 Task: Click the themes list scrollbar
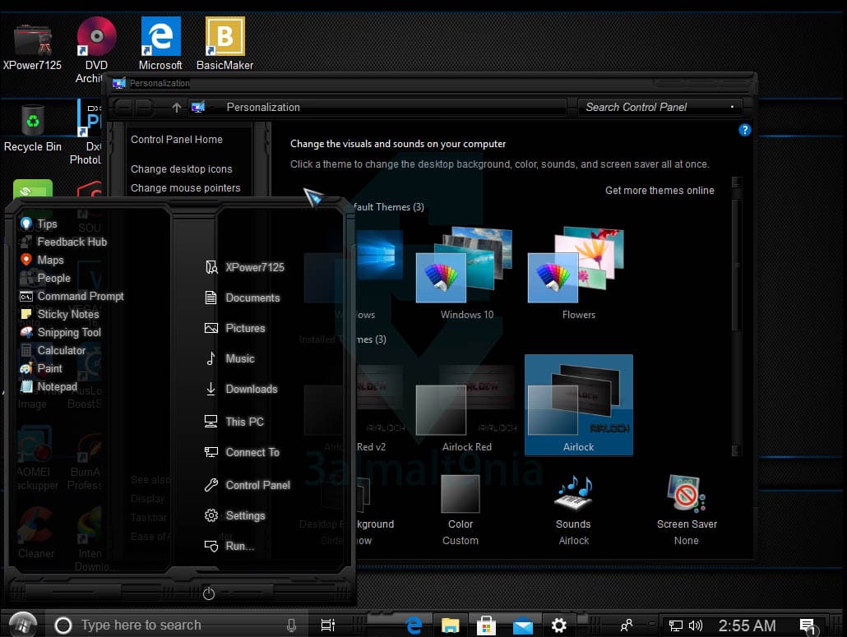tap(736, 265)
